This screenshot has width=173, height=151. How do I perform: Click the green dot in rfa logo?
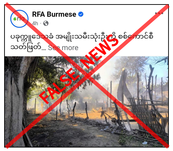(15, 19)
